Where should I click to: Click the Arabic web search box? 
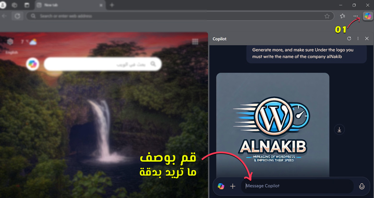tap(103, 64)
